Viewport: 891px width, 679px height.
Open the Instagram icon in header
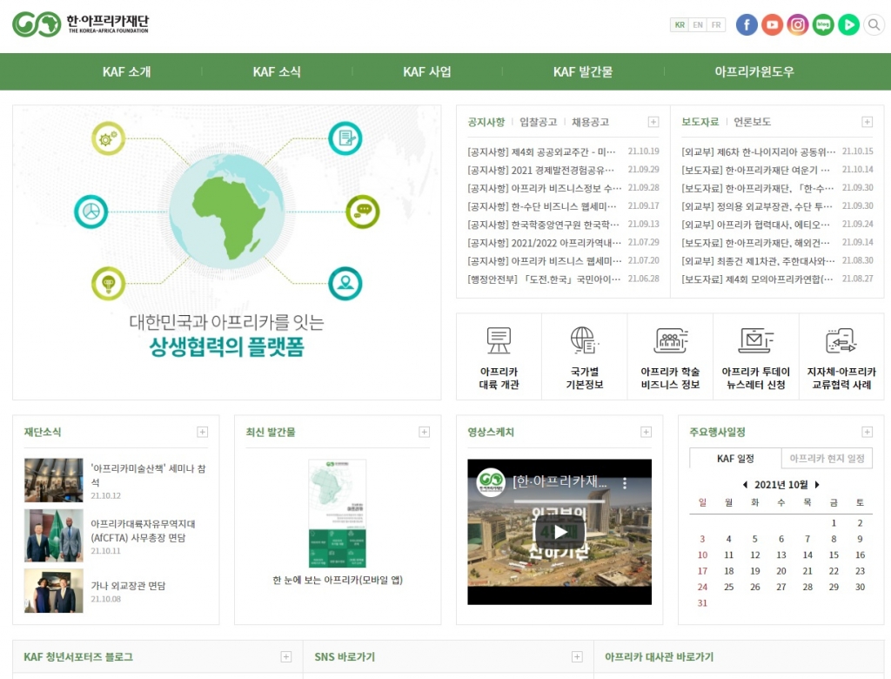(x=797, y=24)
